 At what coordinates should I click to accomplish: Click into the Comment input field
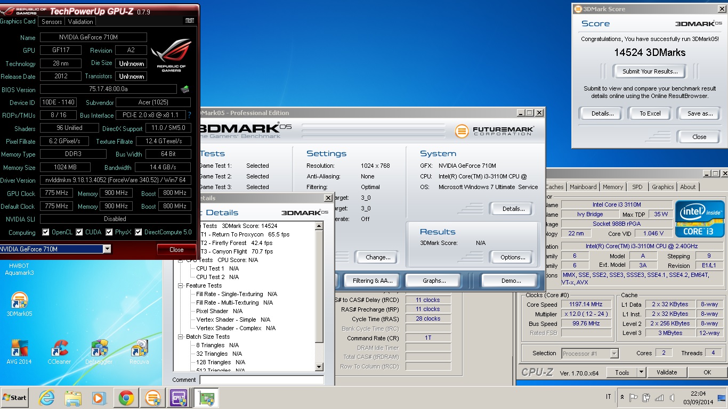pos(262,380)
